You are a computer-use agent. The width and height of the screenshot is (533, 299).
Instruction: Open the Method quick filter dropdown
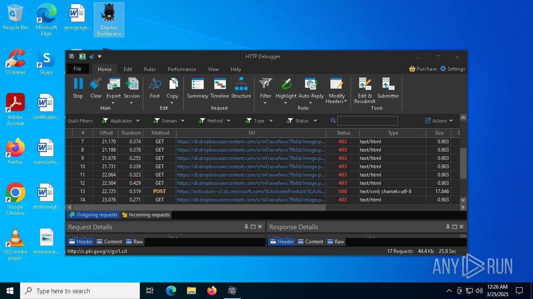(x=214, y=121)
